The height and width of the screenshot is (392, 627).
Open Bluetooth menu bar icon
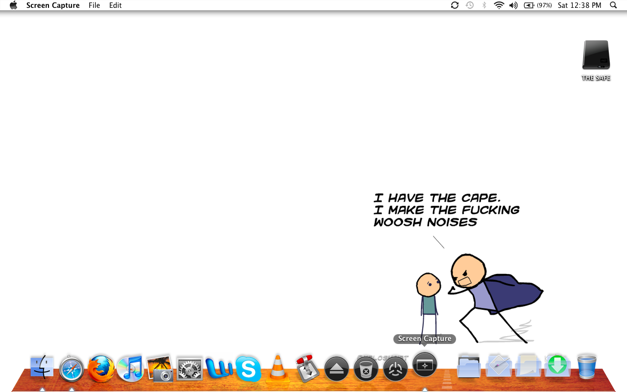click(x=484, y=5)
